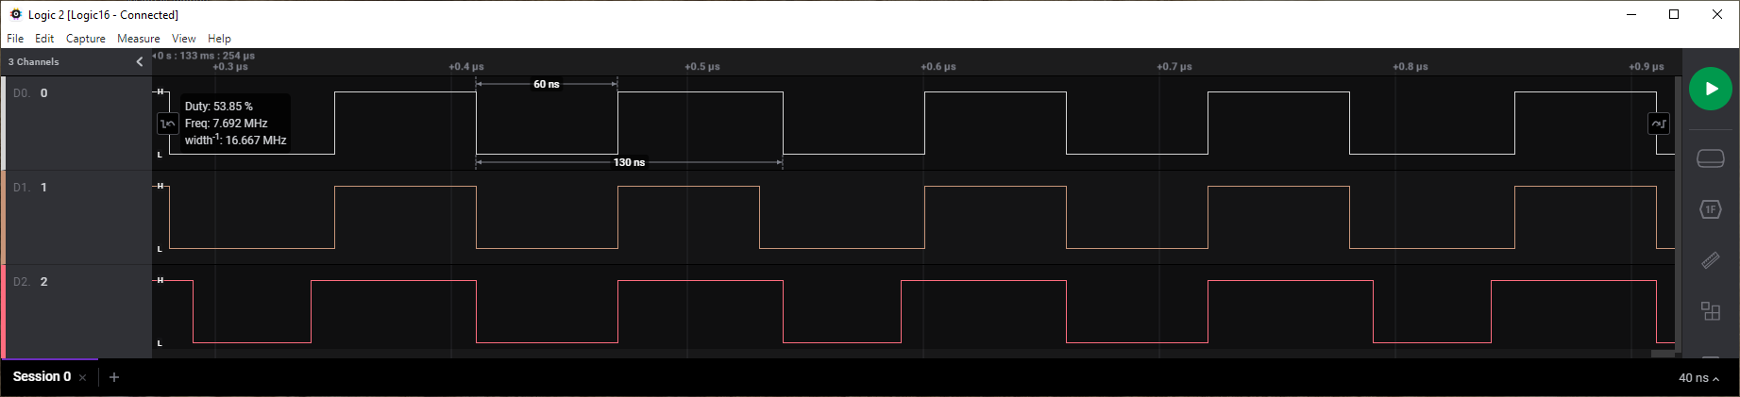Click the +0.5 µs timeline marker
1740x397 pixels.
[x=702, y=67]
